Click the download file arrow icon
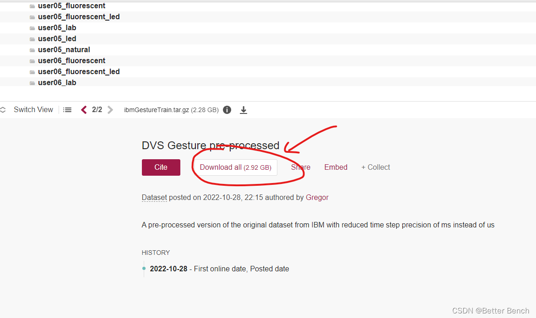 pos(244,110)
